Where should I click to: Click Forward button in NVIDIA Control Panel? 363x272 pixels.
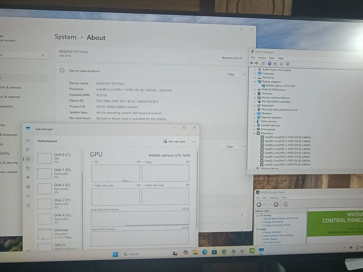pyautogui.click(x=276, y=204)
